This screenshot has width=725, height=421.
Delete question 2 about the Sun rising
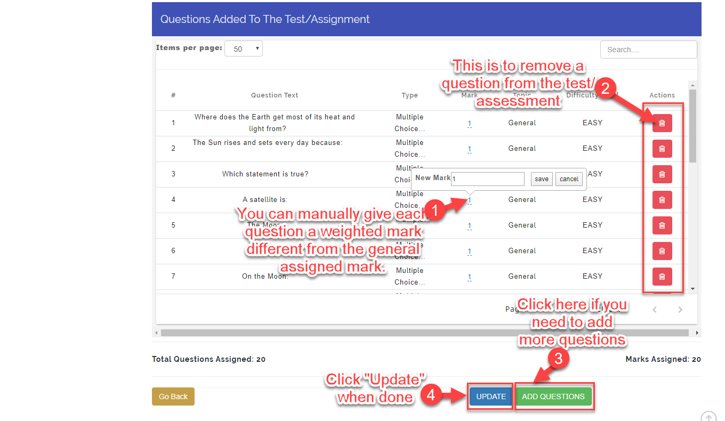click(662, 149)
